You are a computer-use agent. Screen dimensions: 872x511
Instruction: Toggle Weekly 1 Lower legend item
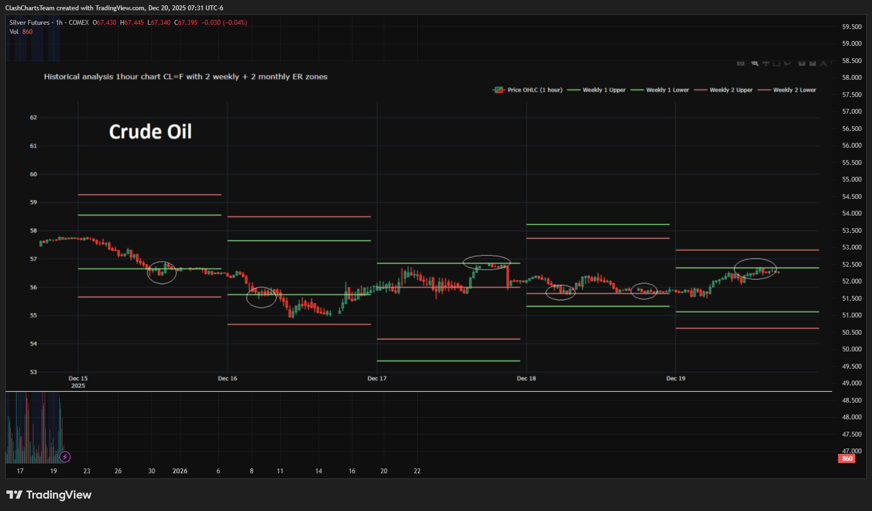(x=660, y=90)
